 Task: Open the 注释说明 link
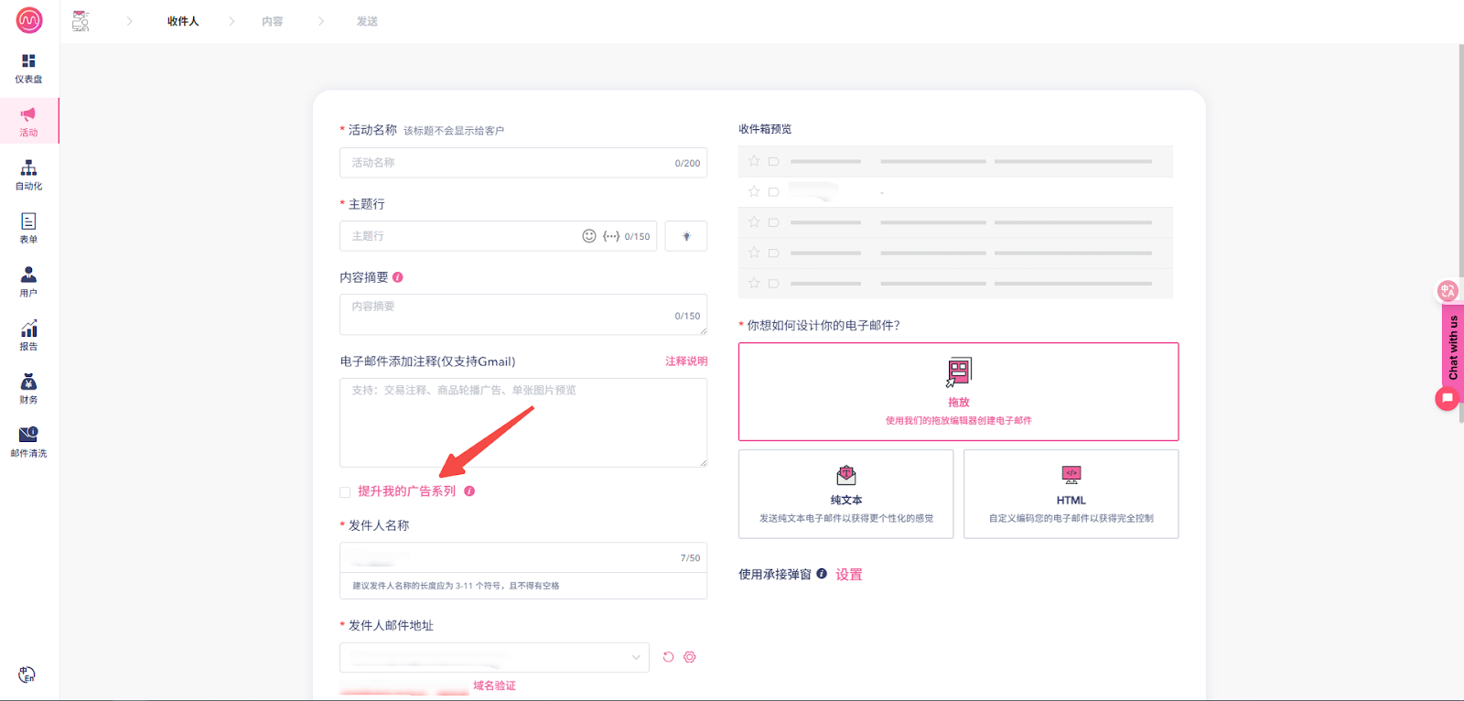click(x=685, y=361)
